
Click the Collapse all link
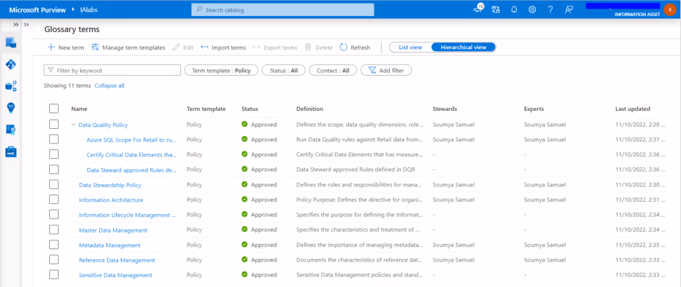(110, 86)
